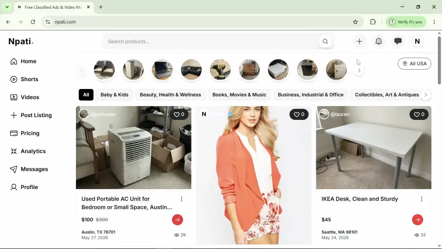442x249 pixels.
Task: Open the tab search dropdown arrow
Action: click(x=7, y=7)
